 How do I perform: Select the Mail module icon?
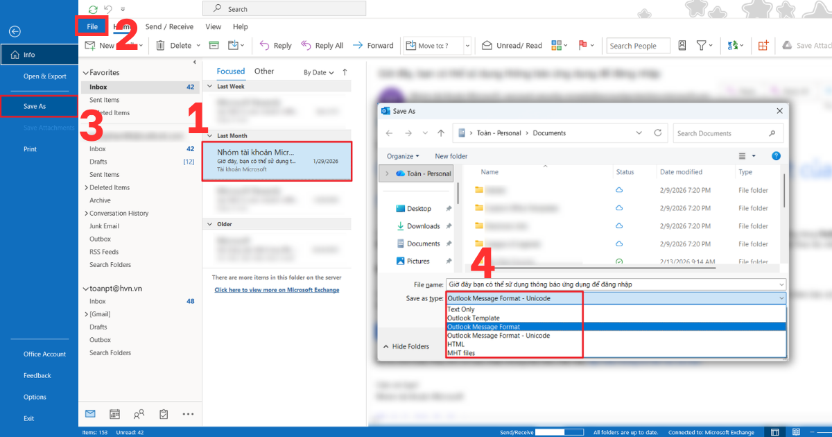[x=90, y=413]
